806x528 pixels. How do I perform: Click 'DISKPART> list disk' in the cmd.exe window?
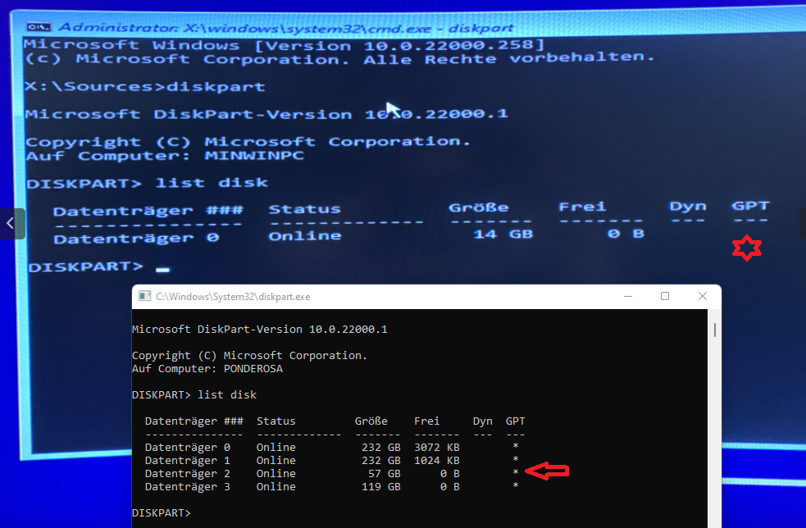[x=147, y=183]
